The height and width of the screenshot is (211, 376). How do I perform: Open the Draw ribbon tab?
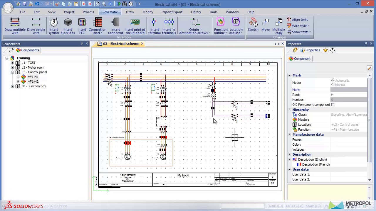130,12
